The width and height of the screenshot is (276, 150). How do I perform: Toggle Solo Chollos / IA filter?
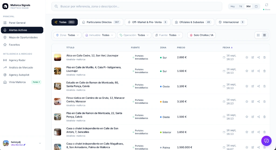201,35
